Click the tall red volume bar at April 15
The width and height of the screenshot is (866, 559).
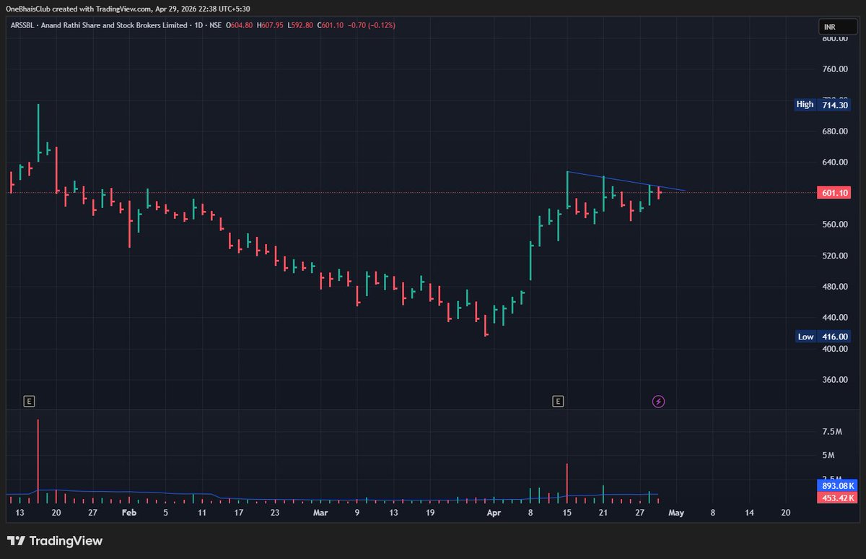[x=567, y=483]
